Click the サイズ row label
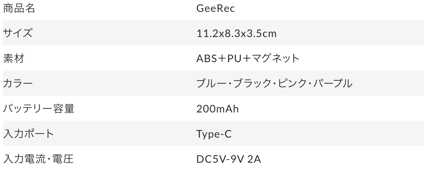Screen dimensions: 424x169 (18, 34)
